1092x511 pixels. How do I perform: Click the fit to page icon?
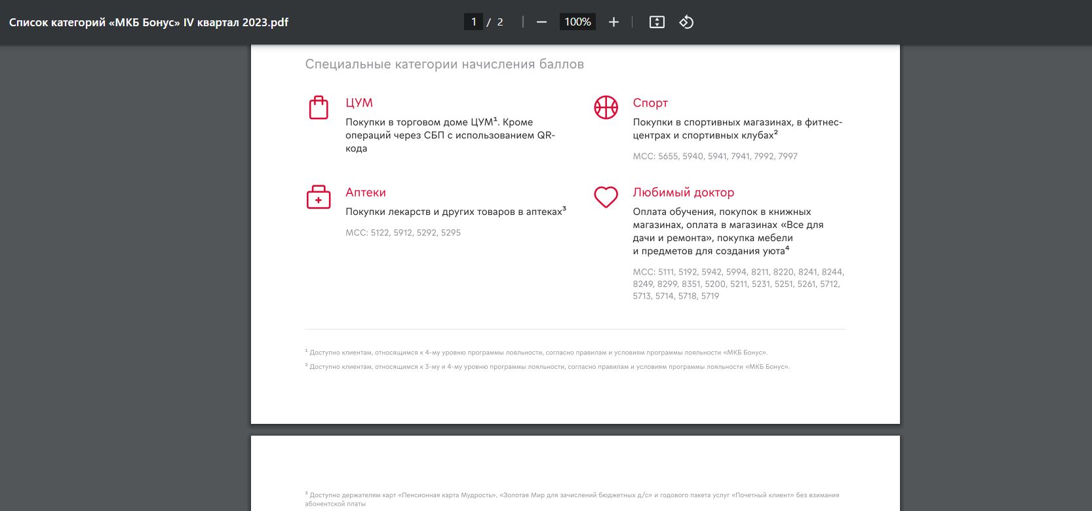657,22
